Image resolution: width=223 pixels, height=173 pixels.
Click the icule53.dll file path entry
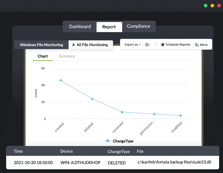[x=174, y=162]
